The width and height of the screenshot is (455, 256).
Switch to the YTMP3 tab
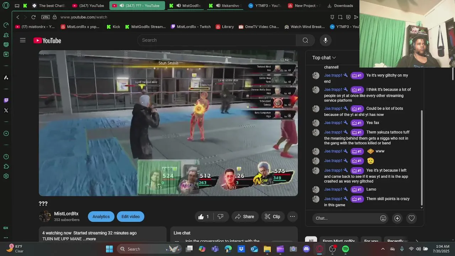pyautogui.click(x=265, y=6)
